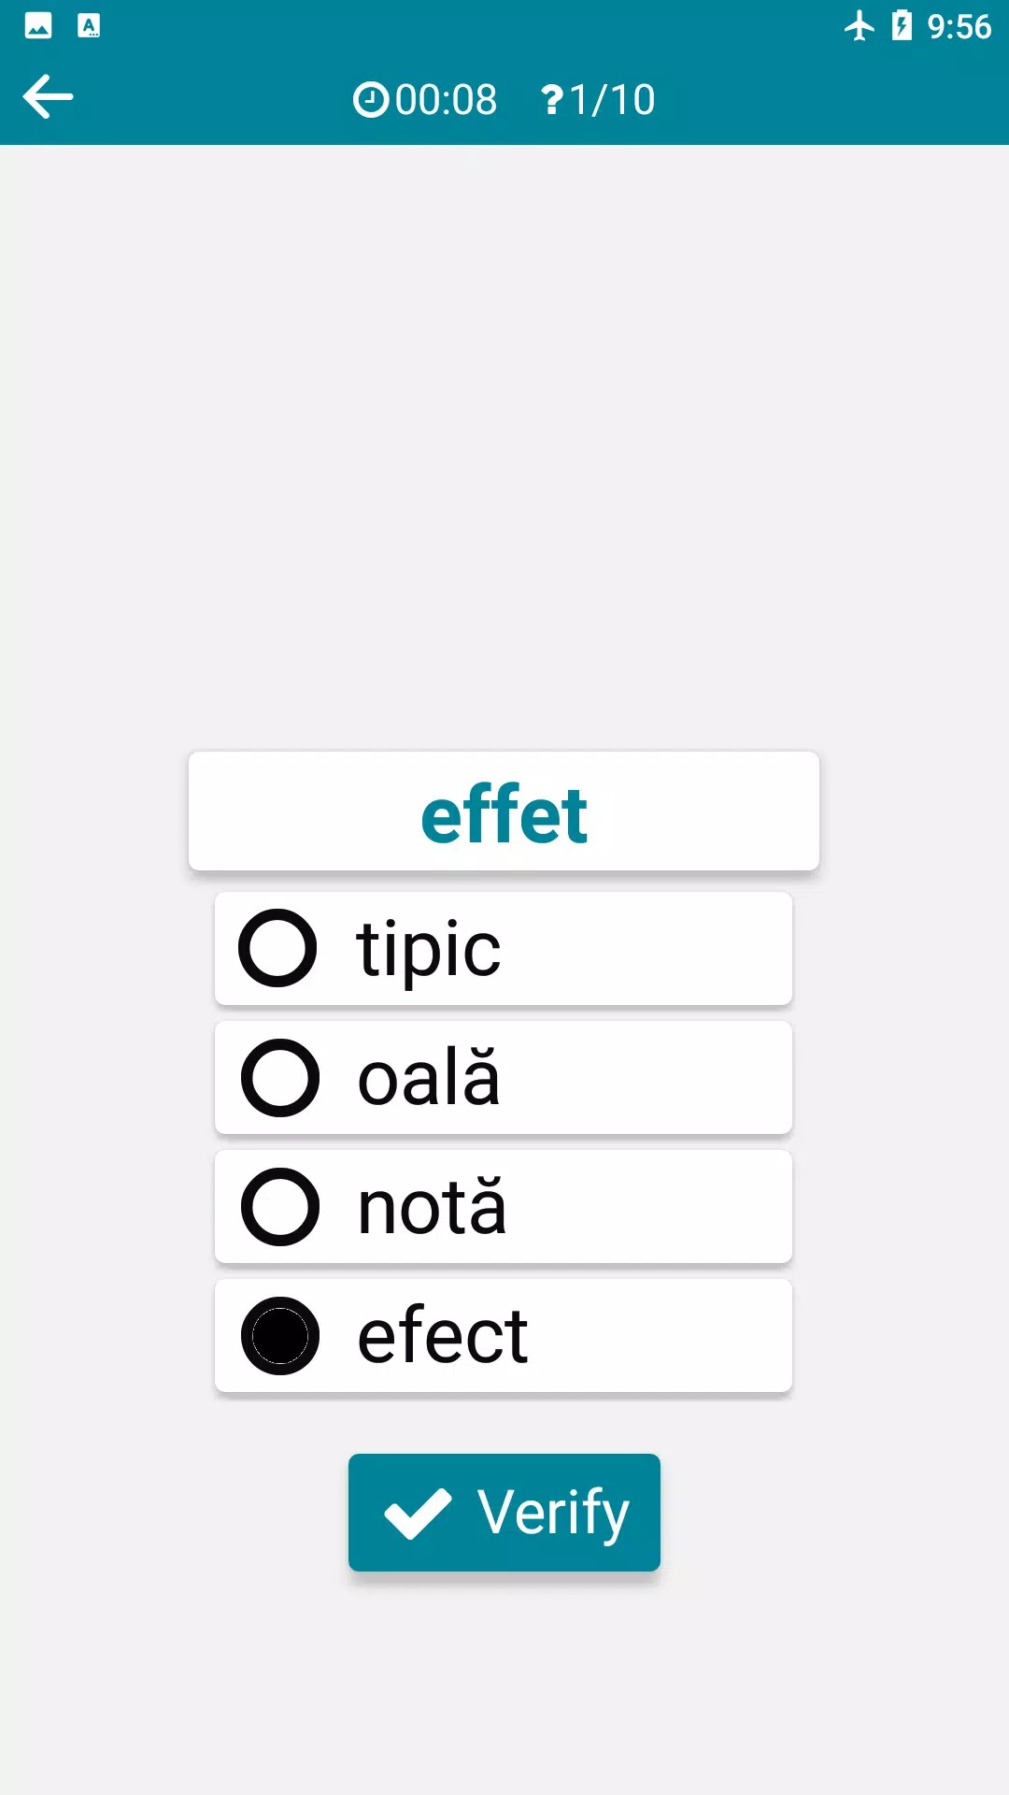This screenshot has height=1795, width=1009.
Task: Tap the keyboard language notification icon
Action: [x=89, y=25]
